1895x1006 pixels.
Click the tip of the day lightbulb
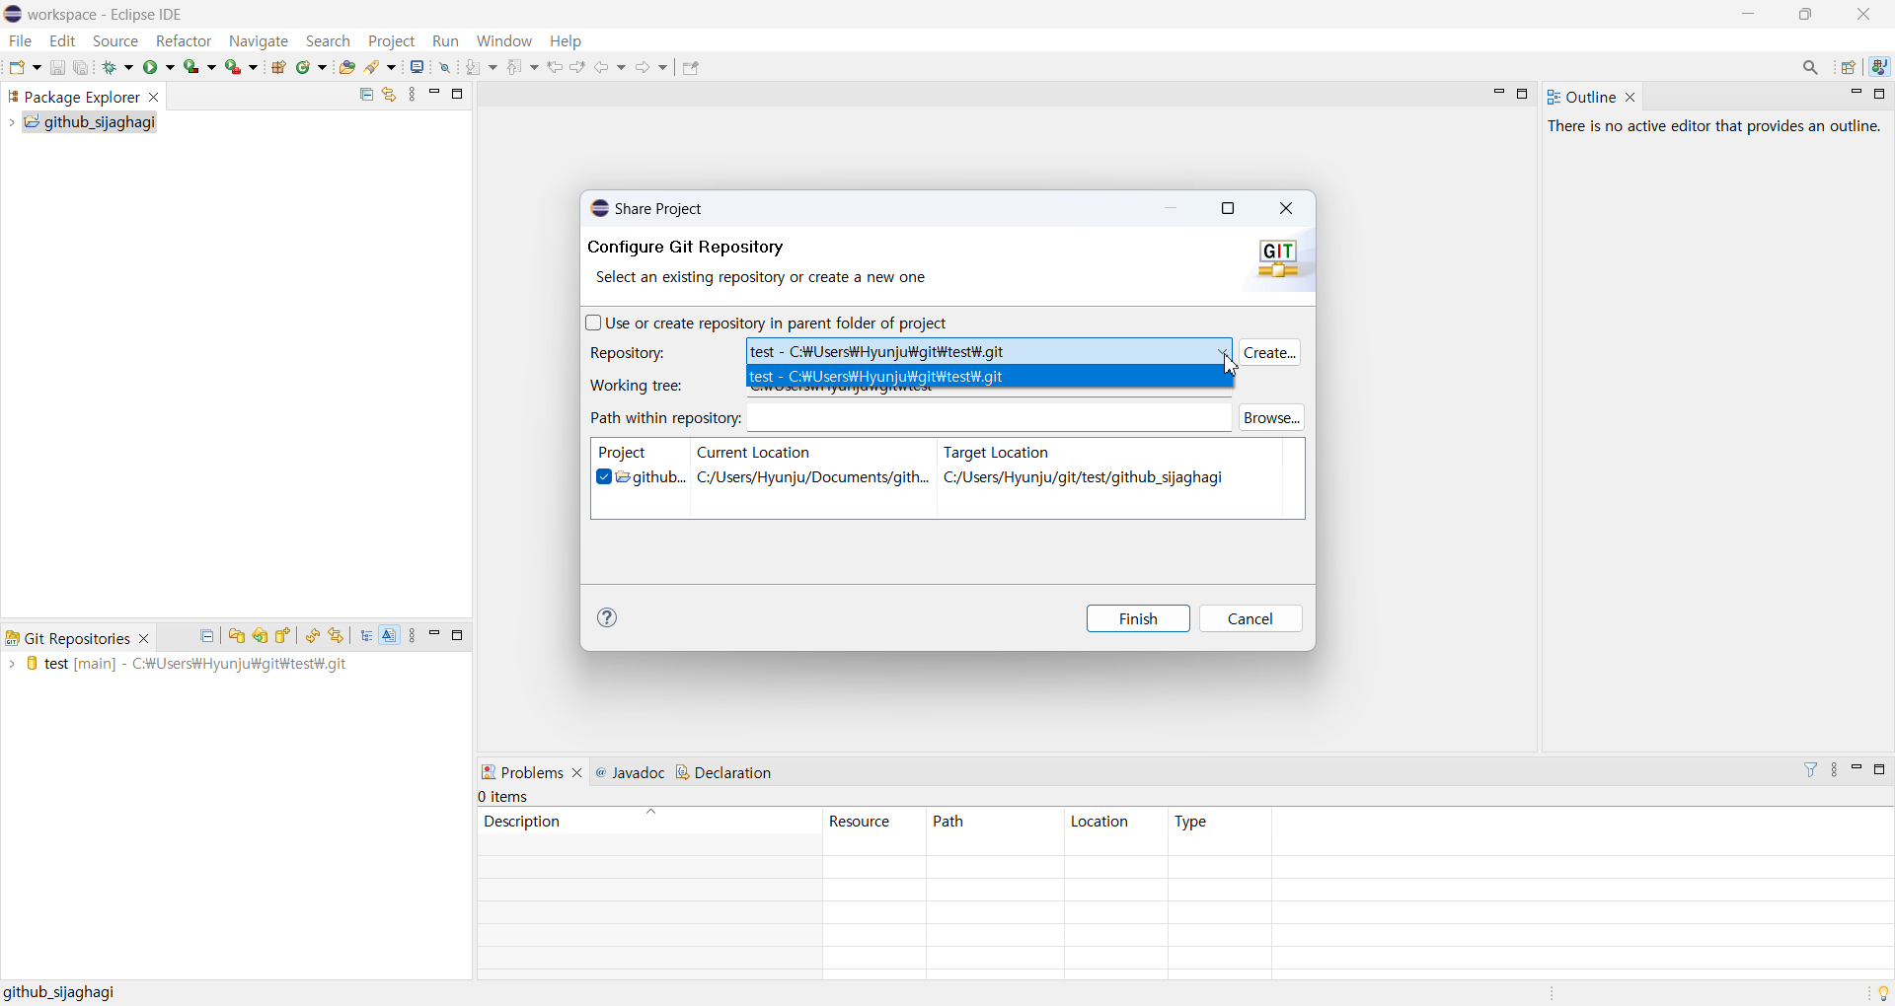pos(1883,993)
